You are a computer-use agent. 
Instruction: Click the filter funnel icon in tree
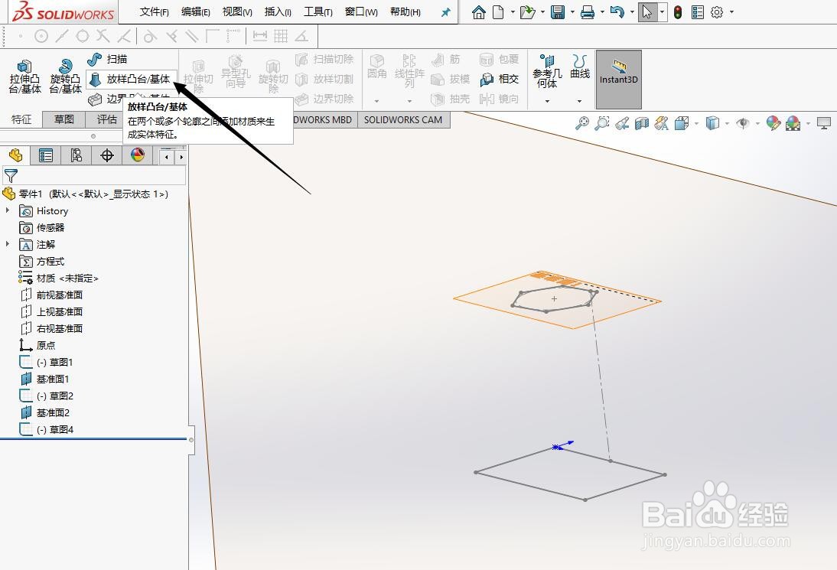(11, 175)
